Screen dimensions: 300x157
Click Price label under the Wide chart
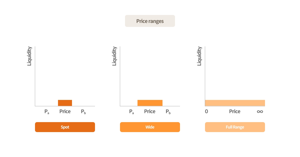coord(150,111)
